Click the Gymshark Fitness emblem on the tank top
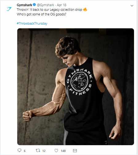138x155 pixels. [x=79, y=82]
